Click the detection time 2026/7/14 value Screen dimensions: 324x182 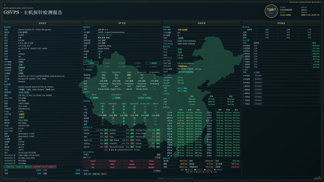pyautogui.click(x=311, y=15)
